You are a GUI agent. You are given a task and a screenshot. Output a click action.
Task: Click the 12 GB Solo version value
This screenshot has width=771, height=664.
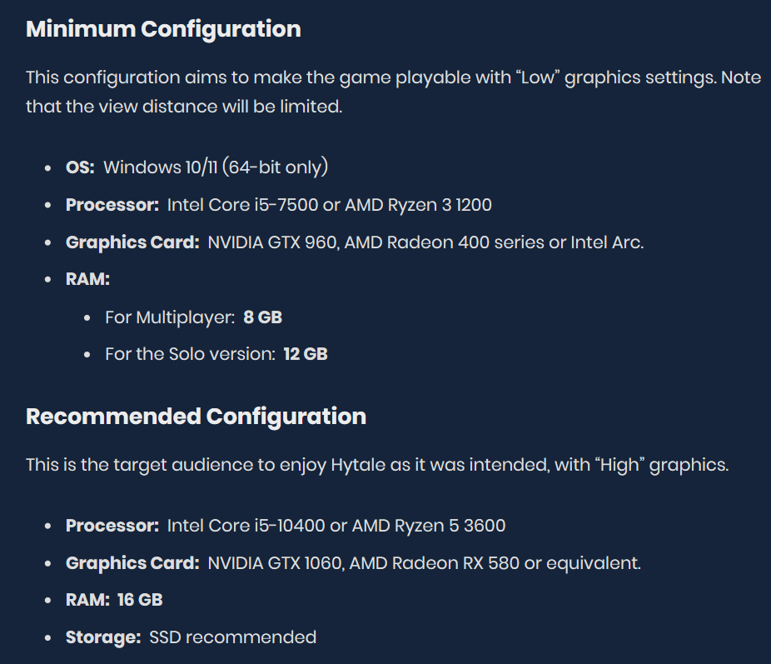(x=306, y=354)
